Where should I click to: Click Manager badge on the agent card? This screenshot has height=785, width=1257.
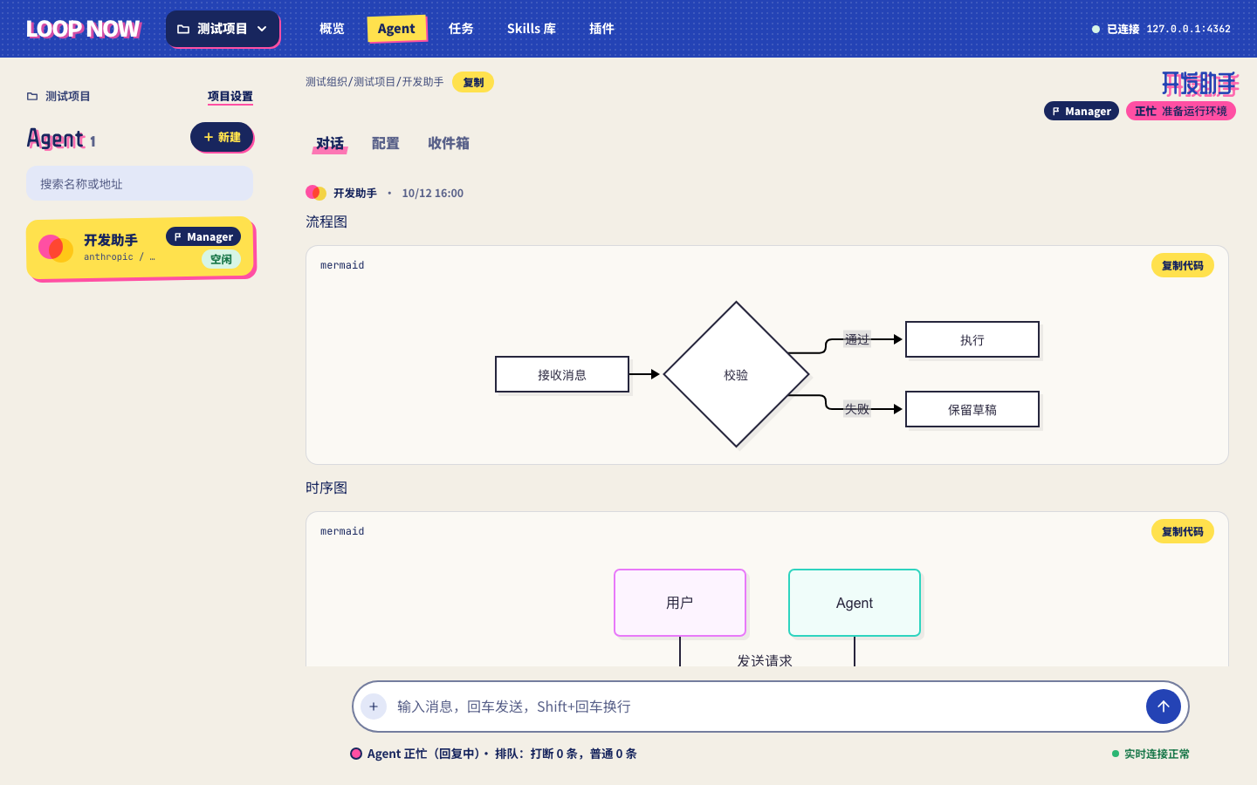click(203, 236)
